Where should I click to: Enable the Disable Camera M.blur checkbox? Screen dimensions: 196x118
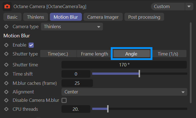(x=64, y=100)
